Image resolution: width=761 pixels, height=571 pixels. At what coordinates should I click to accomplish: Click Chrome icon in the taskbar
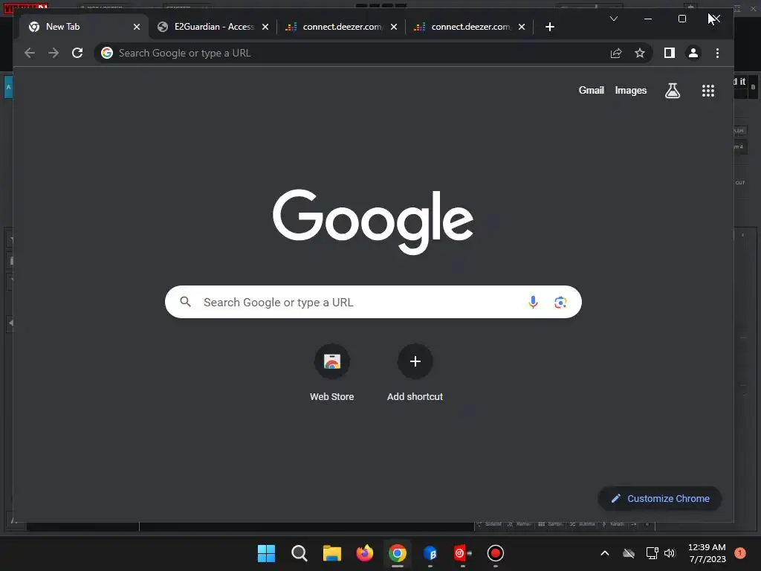coord(397,553)
